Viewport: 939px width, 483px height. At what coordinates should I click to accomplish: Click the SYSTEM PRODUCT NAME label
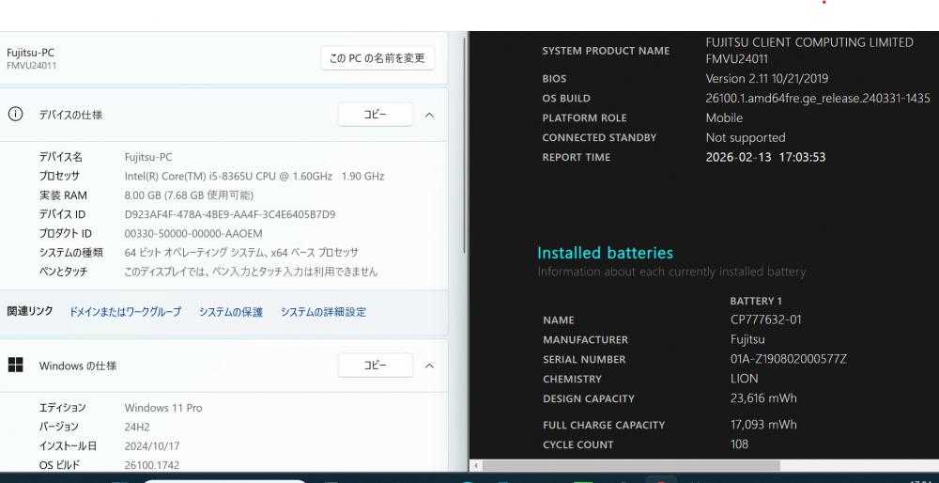[606, 51]
